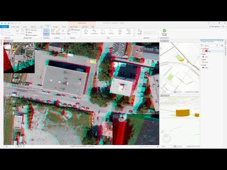227x170 pixels.
Task: Switch to the Share ribbon tab
Action: click(64, 27)
